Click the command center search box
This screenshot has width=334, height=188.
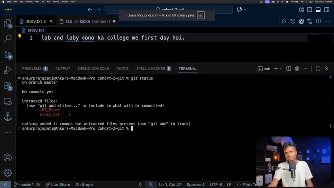[x=169, y=10]
